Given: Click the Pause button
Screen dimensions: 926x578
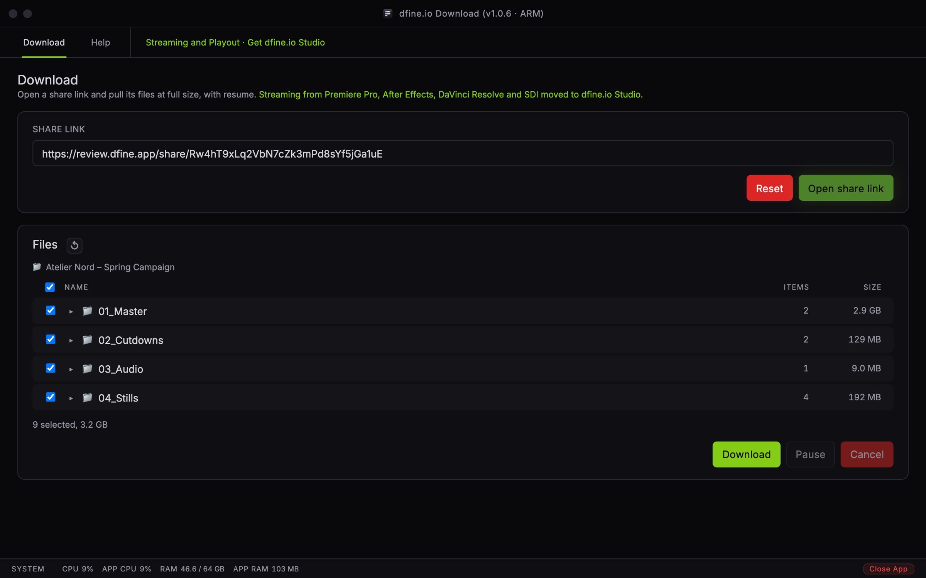Looking at the screenshot, I should click(810, 454).
